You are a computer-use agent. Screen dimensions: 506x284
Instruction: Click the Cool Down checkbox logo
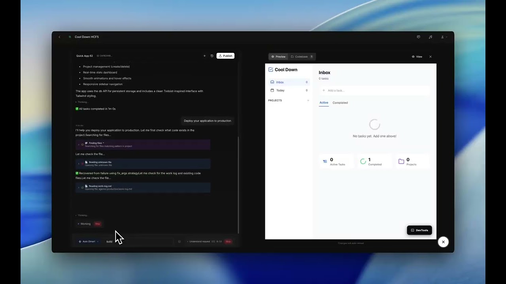[x=271, y=69]
